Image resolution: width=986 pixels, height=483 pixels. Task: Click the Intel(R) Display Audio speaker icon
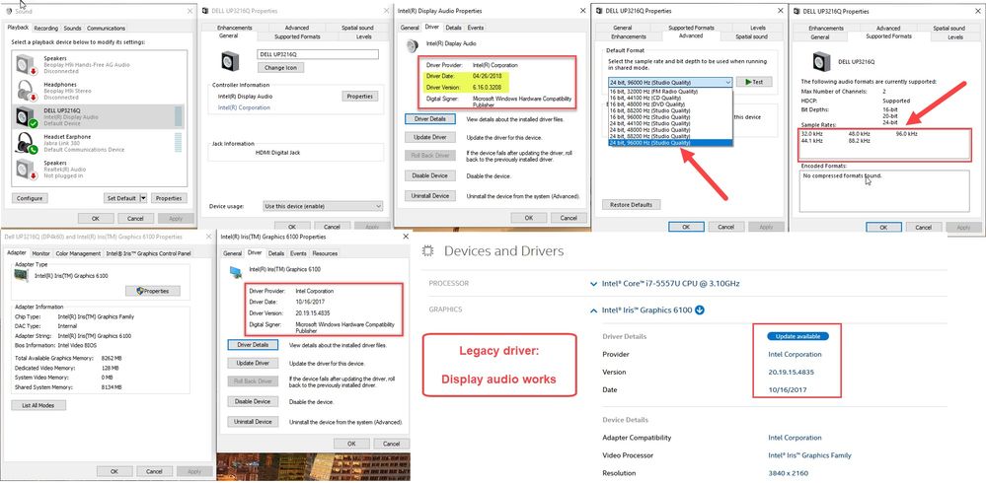[413, 44]
